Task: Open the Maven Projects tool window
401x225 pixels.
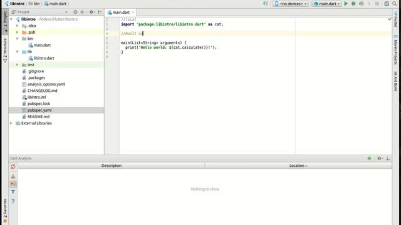Action: coord(395,50)
